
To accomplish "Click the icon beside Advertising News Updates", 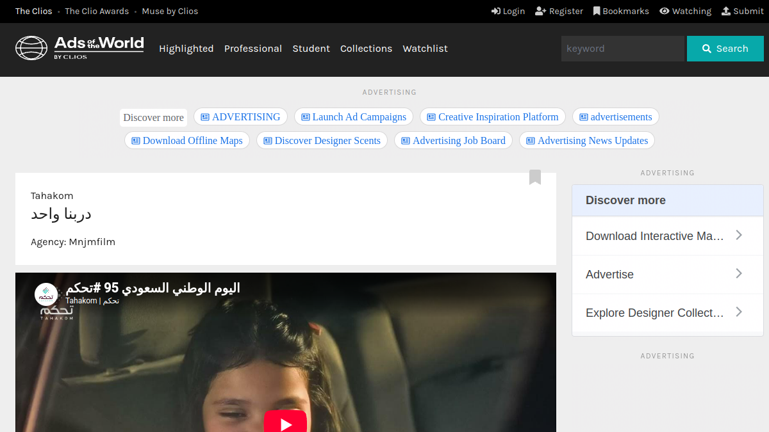I will pyautogui.click(x=531, y=141).
